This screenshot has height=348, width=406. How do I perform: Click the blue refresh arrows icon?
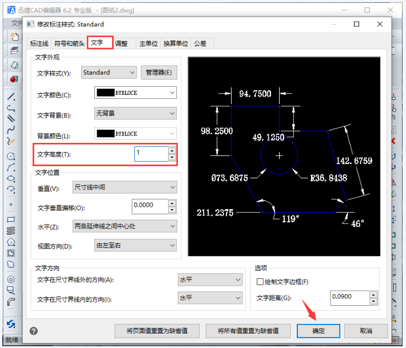pos(11,324)
